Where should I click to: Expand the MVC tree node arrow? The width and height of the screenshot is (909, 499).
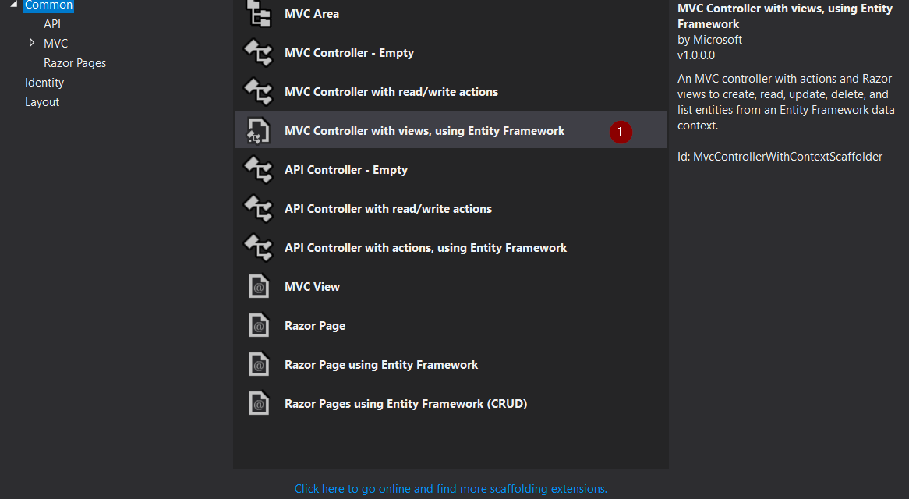click(x=31, y=43)
